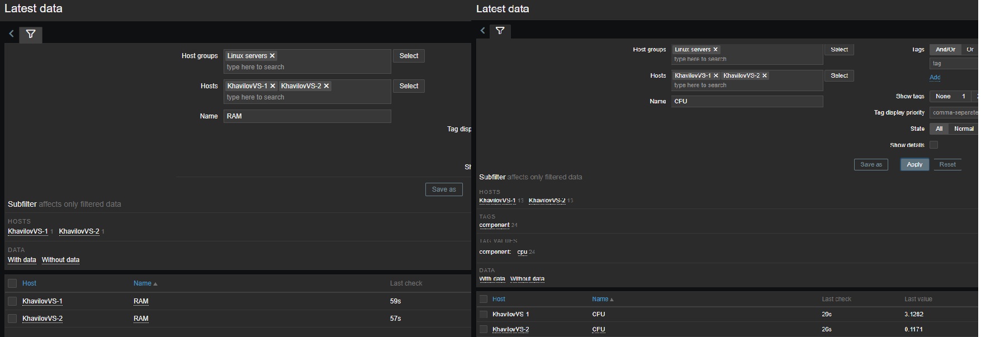Remove the KhavilovVS-1 host tag in the CPU-filter view

pyautogui.click(x=715, y=75)
